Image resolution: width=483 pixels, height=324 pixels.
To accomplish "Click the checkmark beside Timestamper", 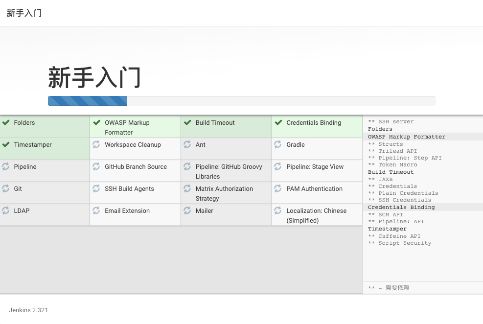I will pyautogui.click(x=6, y=144).
